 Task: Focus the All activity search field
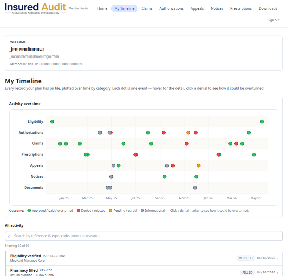[x=144, y=236]
